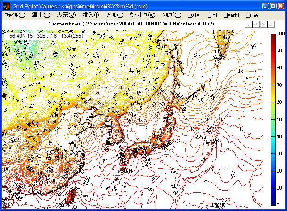This screenshot has height=211, width=287.
Task: Open the ウィンドウ(W) menu
Action: [x=142, y=15]
